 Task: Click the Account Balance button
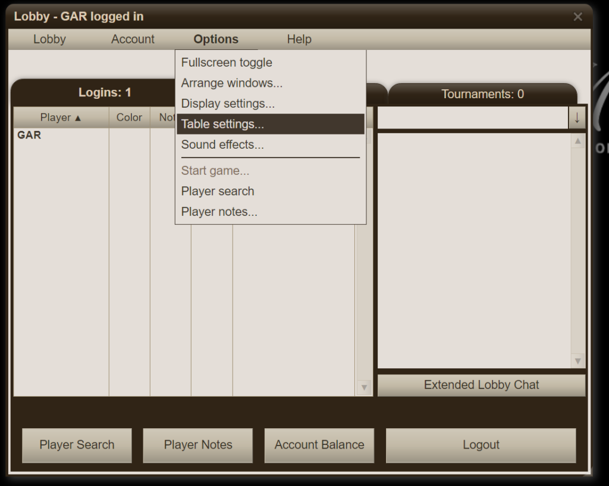(x=319, y=445)
